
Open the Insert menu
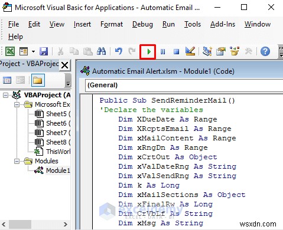pyautogui.click(x=82, y=24)
